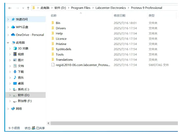This screenshot has width=183, height=134.
Task: Select the Drivers folder icon
Action: click(x=53, y=28)
